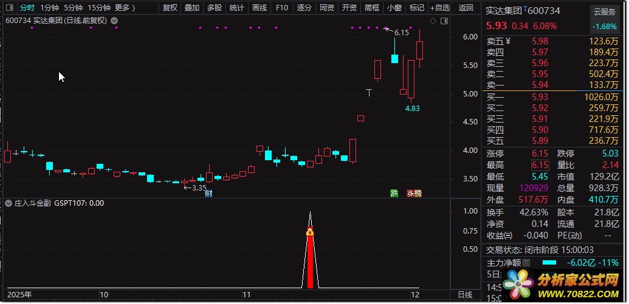Open the F10 company info
This screenshot has height=304, width=629.
click(282, 8)
